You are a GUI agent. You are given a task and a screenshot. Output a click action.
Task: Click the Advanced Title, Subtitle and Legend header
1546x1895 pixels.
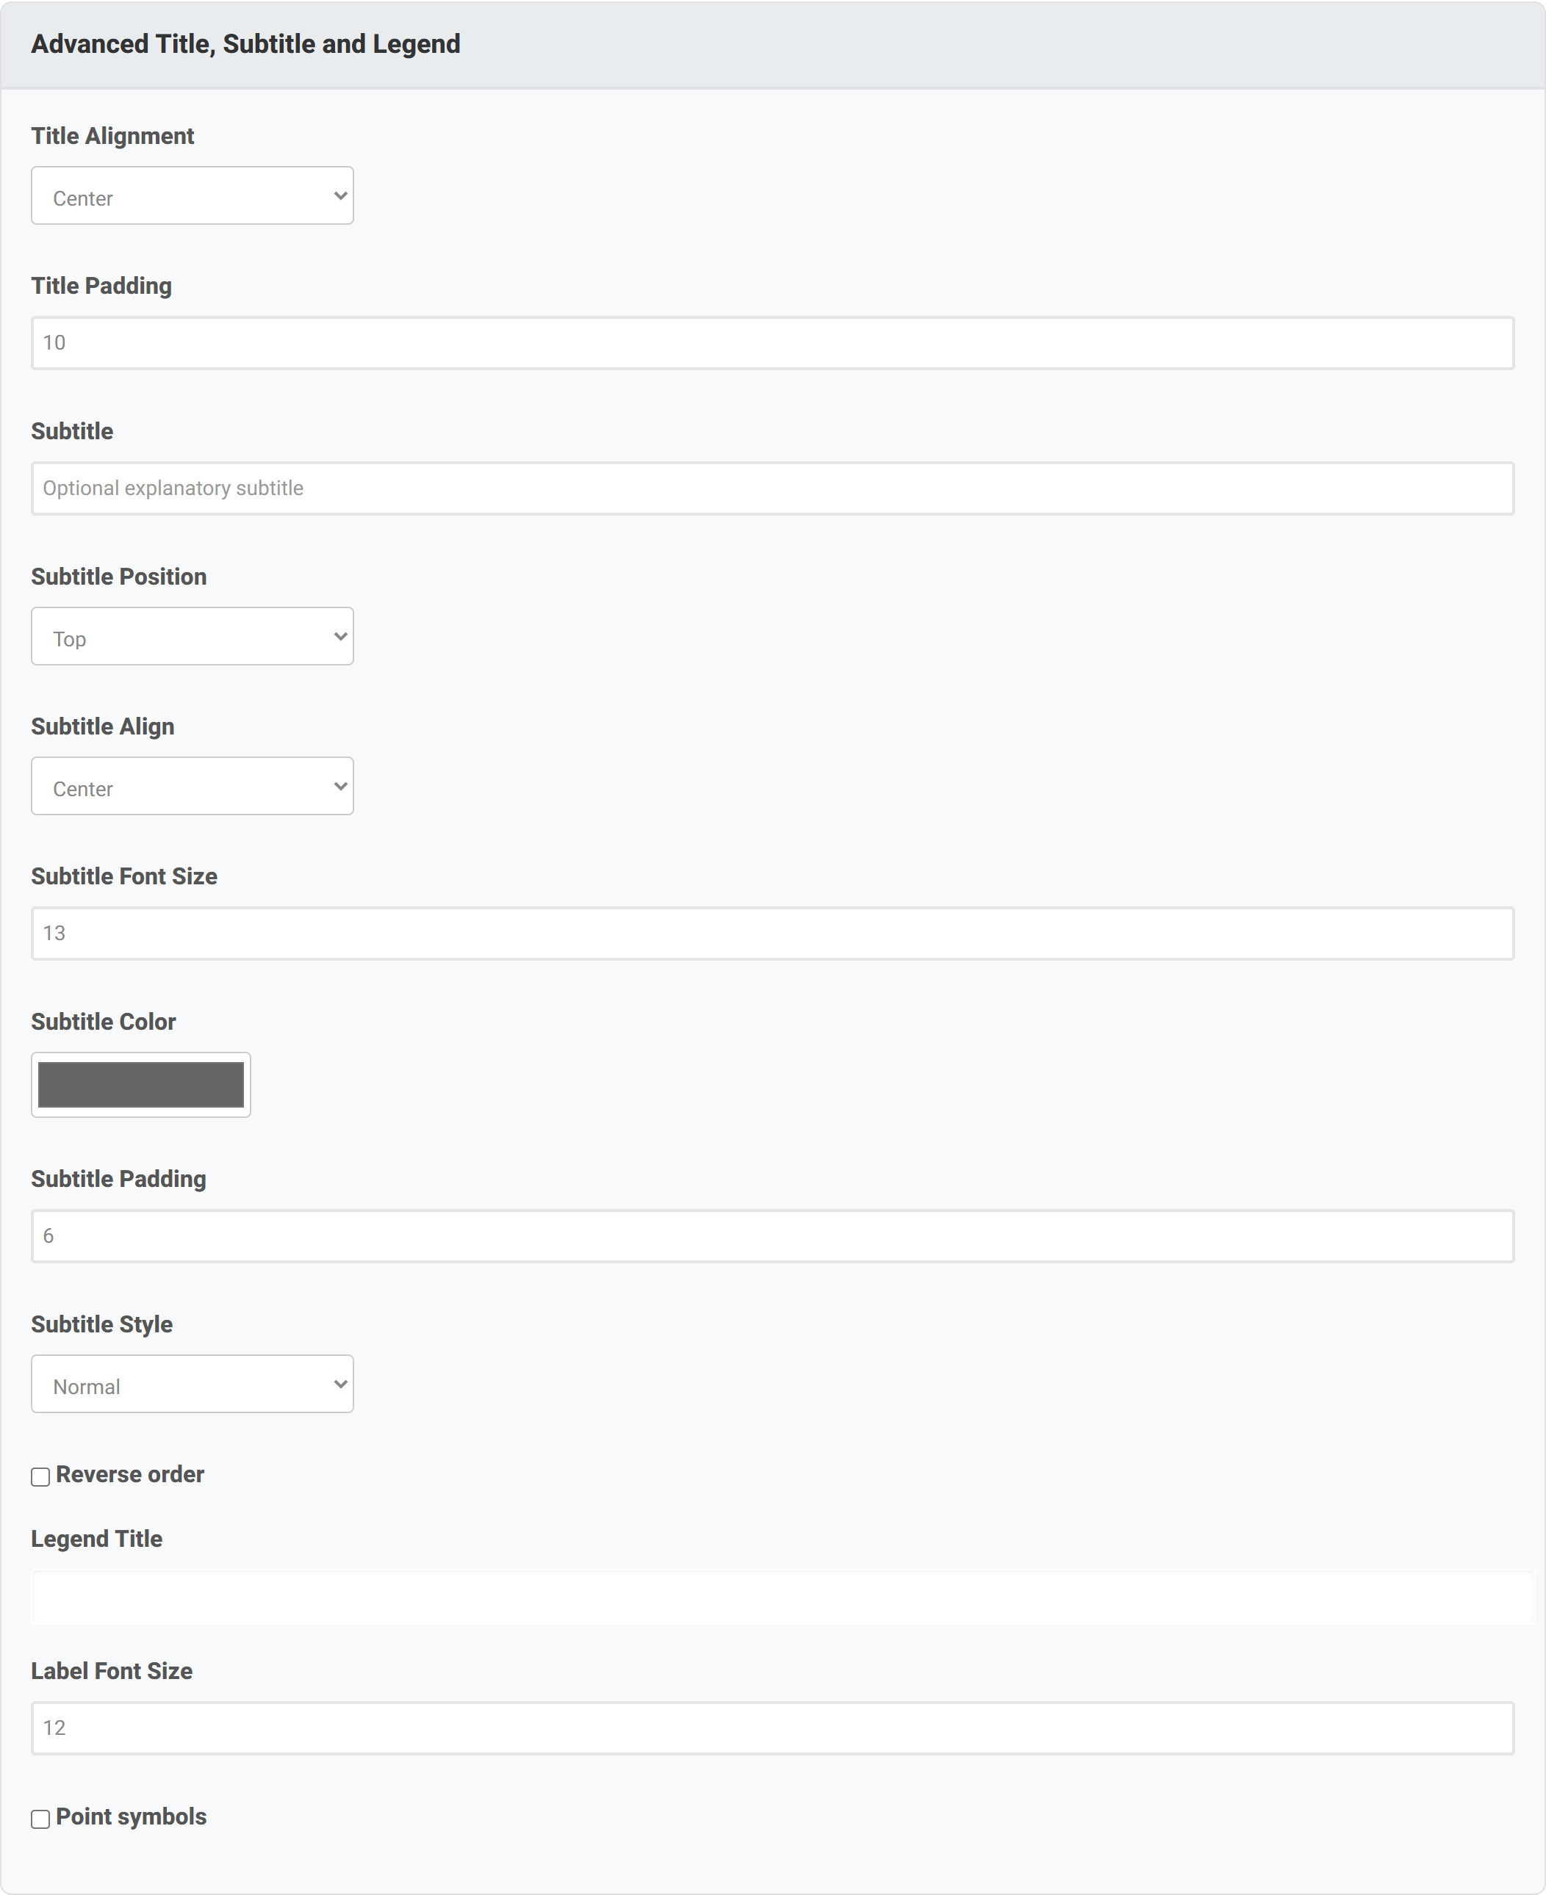(246, 43)
